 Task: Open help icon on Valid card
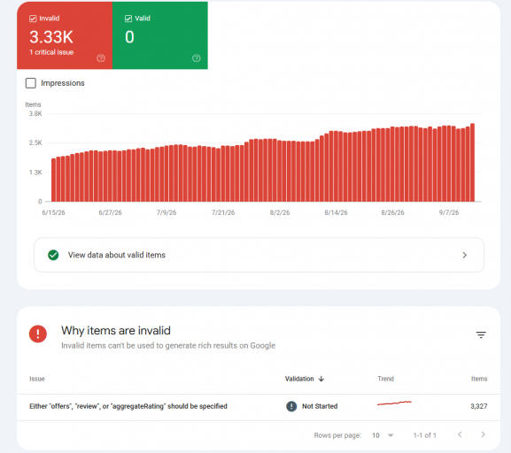point(197,58)
